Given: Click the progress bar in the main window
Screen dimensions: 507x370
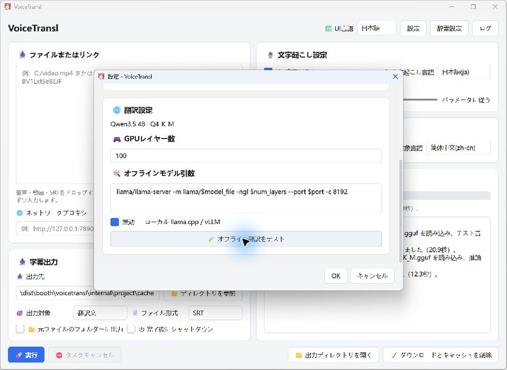Looking at the screenshot, I should pyautogui.click(x=446, y=195).
